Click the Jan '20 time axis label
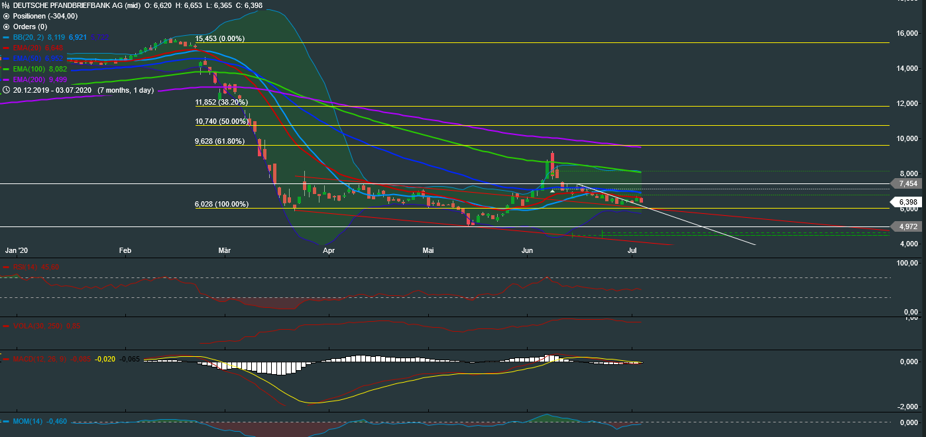 click(17, 251)
